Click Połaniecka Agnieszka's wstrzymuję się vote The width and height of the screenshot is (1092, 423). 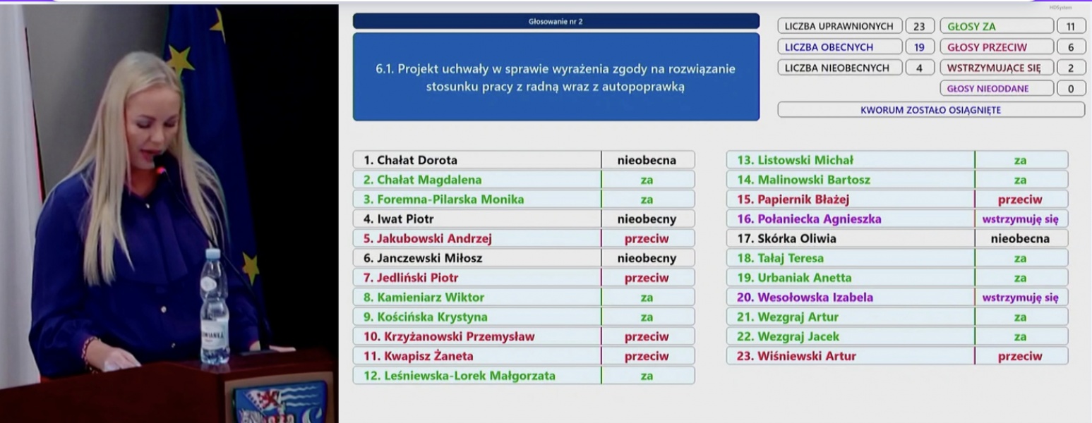pos(1020,219)
